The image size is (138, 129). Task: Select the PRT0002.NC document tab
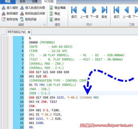coord(17,32)
